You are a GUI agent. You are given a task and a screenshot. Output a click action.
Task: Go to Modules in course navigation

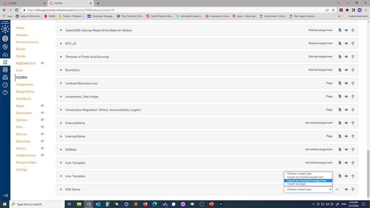tap(22, 35)
